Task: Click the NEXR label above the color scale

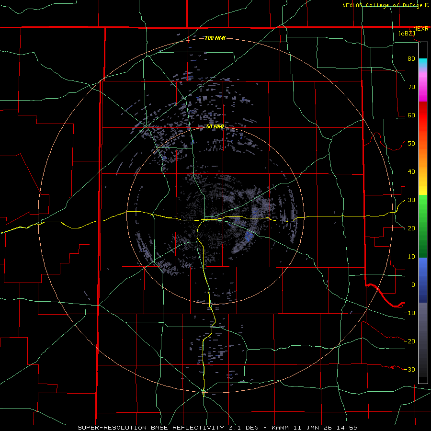Action: tap(420, 29)
